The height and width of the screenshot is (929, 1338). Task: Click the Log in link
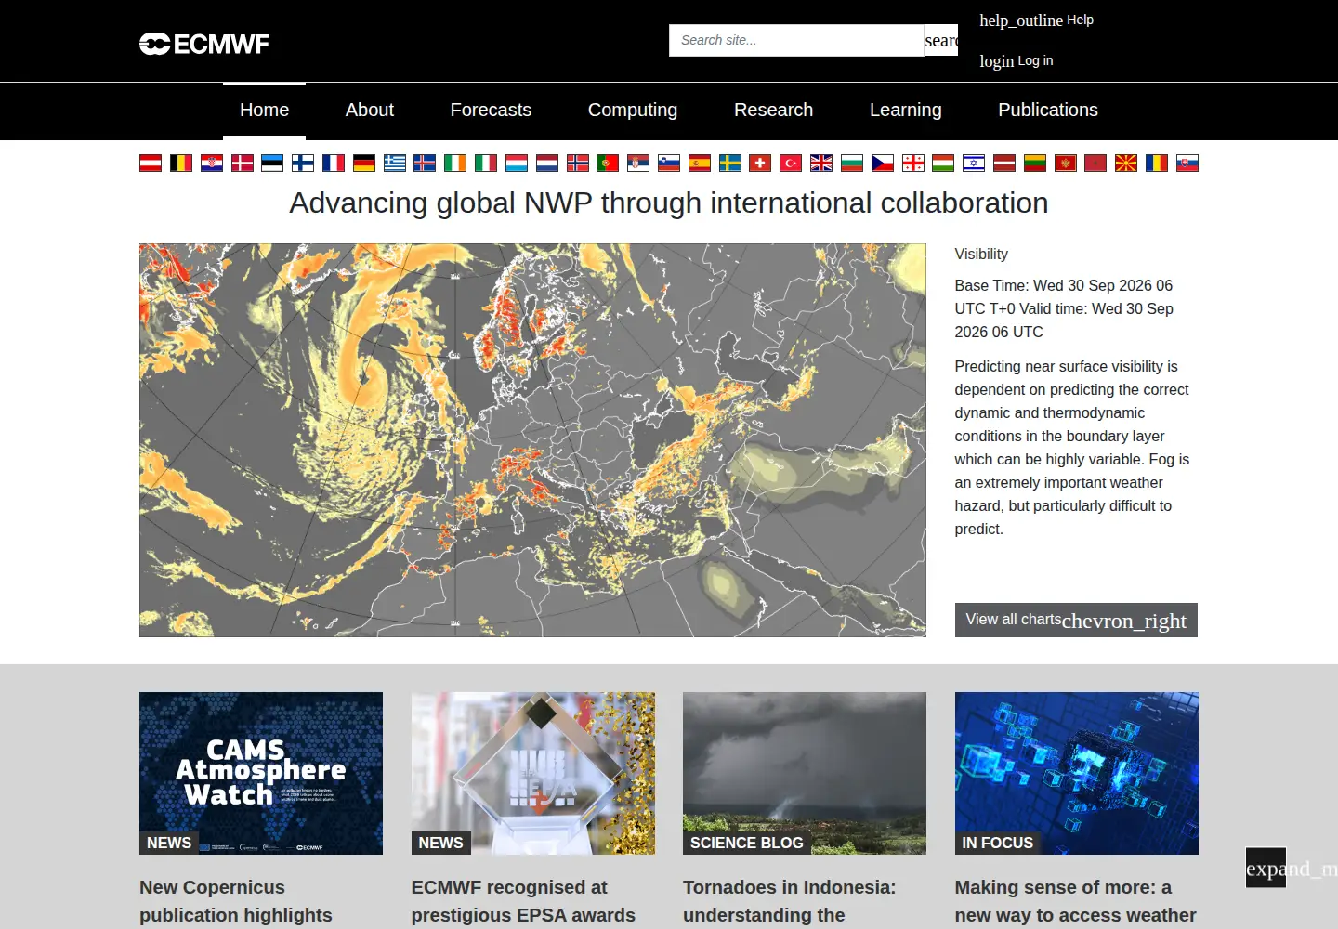click(1017, 61)
